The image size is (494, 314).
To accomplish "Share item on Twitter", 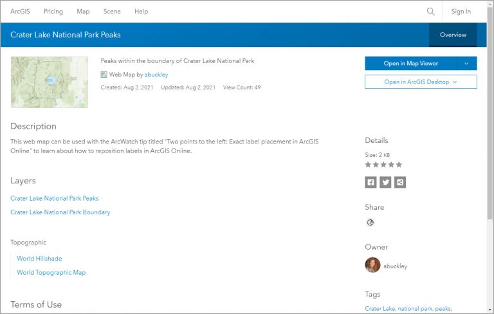I will 385,183.
